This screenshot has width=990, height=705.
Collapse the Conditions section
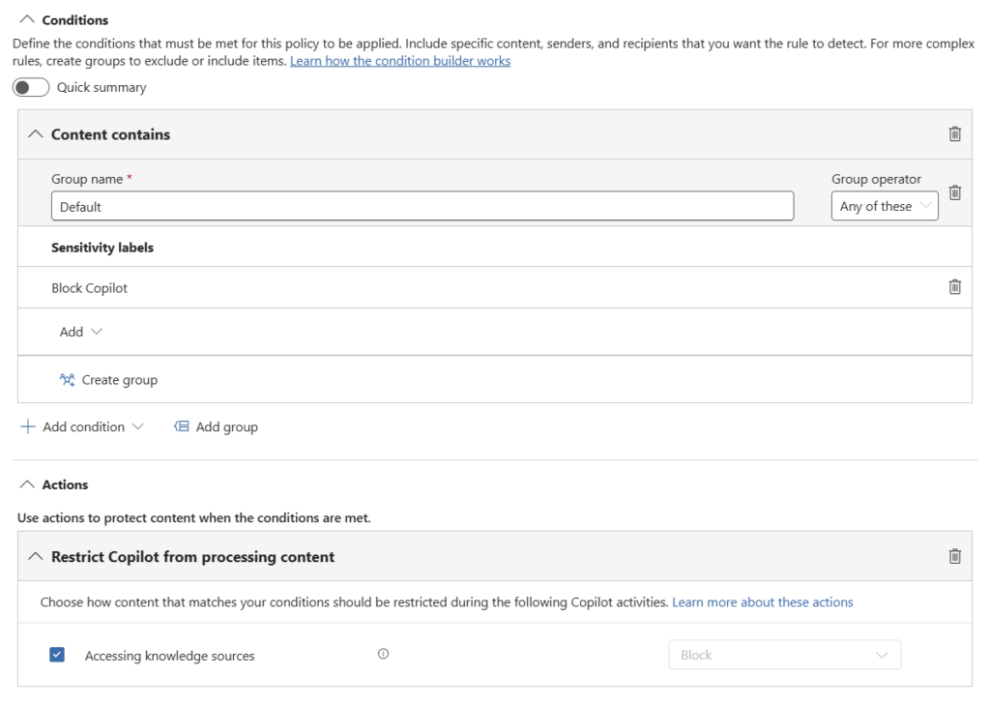point(27,19)
